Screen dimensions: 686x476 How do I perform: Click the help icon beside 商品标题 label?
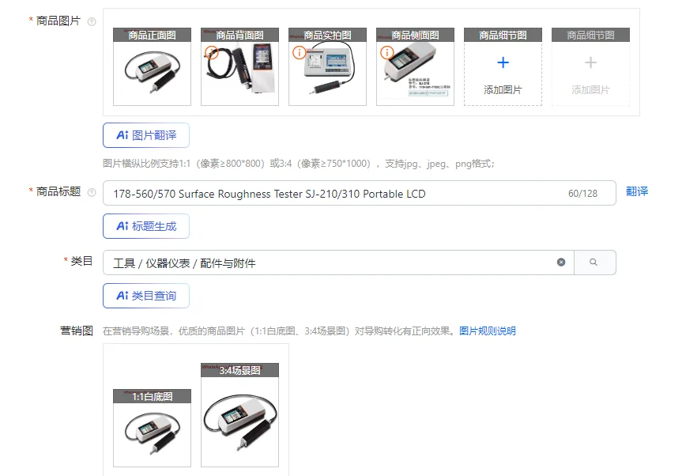click(x=92, y=192)
